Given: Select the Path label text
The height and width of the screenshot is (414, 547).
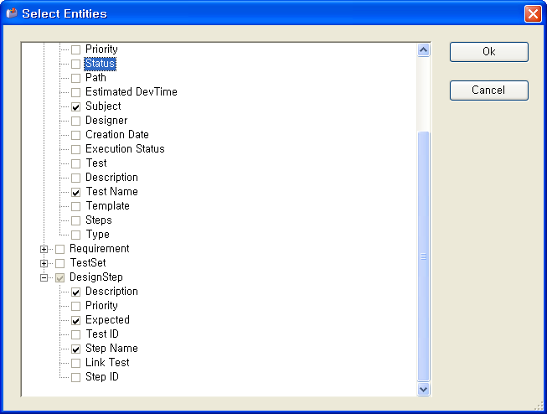Looking at the screenshot, I should (x=95, y=78).
